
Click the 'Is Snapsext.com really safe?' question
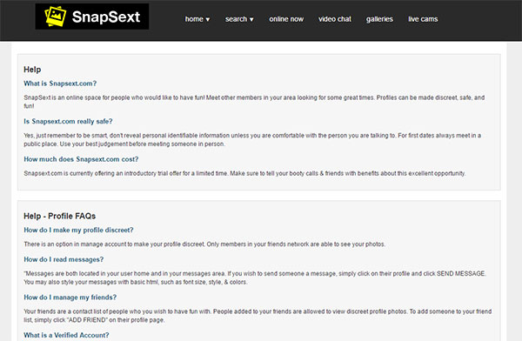pyautogui.click(x=68, y=122)
